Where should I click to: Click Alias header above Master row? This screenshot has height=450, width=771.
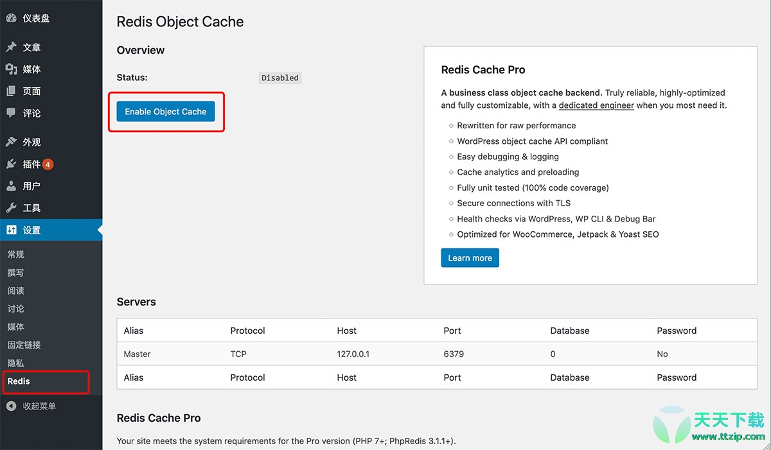point(134,331)
